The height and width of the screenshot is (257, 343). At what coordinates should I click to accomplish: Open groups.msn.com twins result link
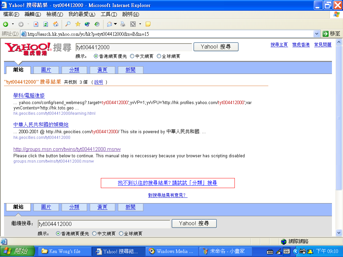click(x=67, y=149)
